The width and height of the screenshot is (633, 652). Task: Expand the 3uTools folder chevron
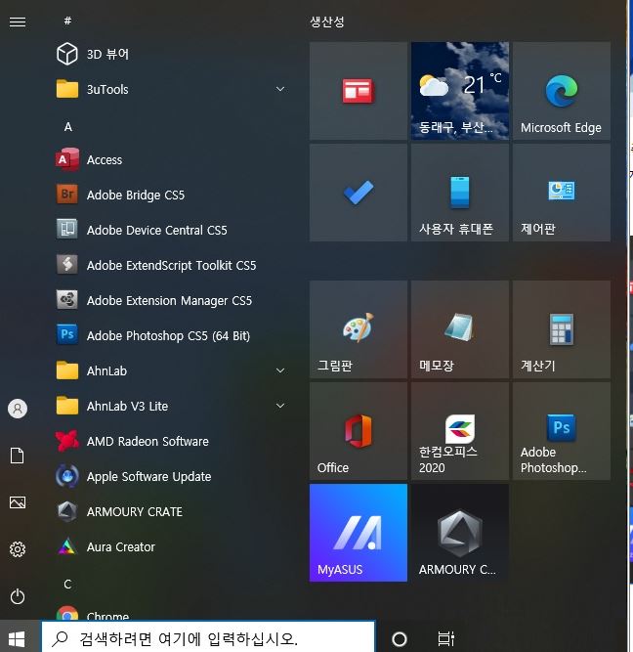tap(280, 89)
